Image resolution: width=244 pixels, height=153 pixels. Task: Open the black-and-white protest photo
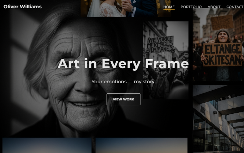[x=166, y=60]
